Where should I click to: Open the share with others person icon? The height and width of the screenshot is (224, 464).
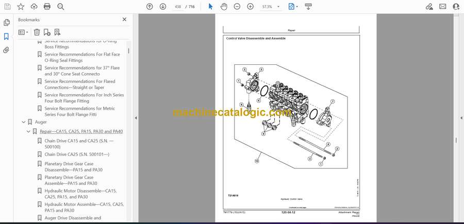456,7
